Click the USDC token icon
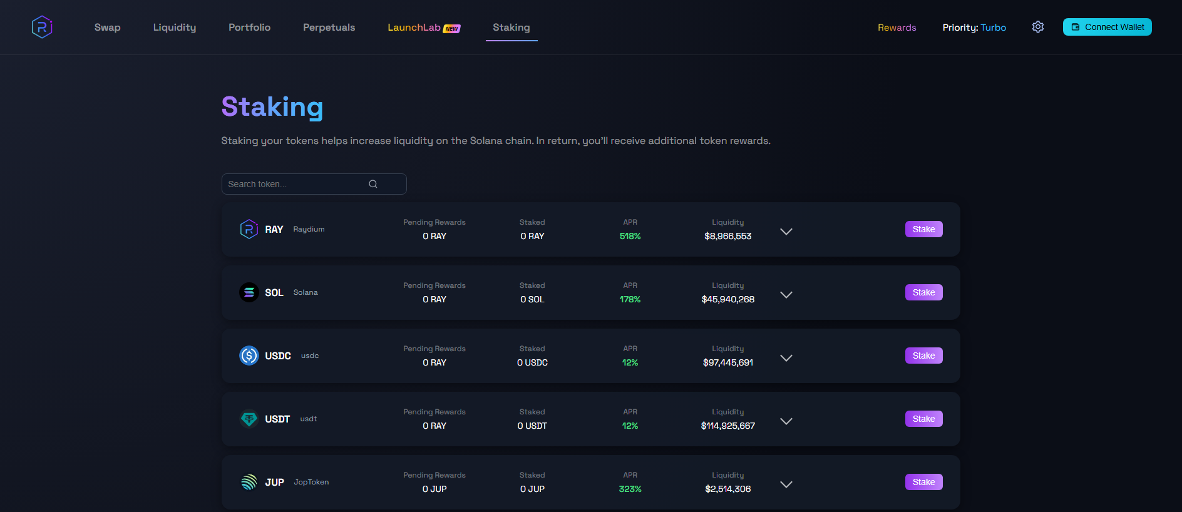This screenshot has height=512, width=1182. (249, 356)
